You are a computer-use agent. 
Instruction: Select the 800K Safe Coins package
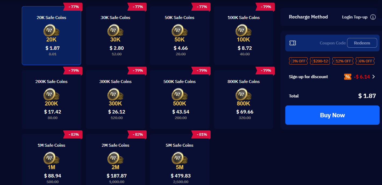[x=244, y=100]
